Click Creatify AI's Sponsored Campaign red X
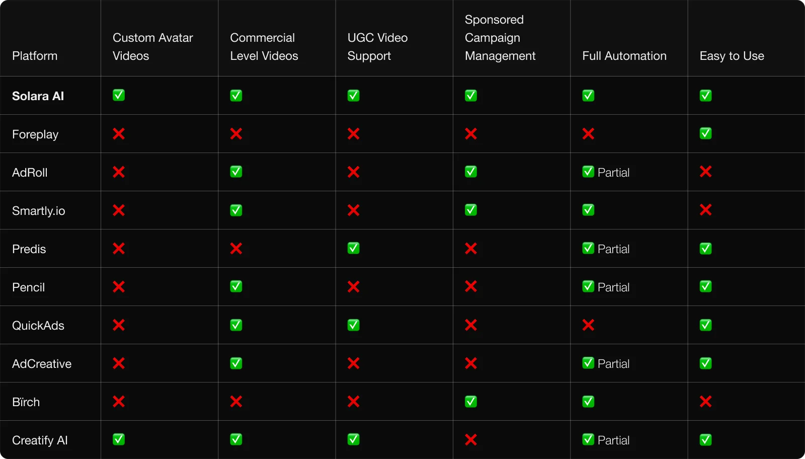Viewport: 805px width, 459px height. coord(471,440)
